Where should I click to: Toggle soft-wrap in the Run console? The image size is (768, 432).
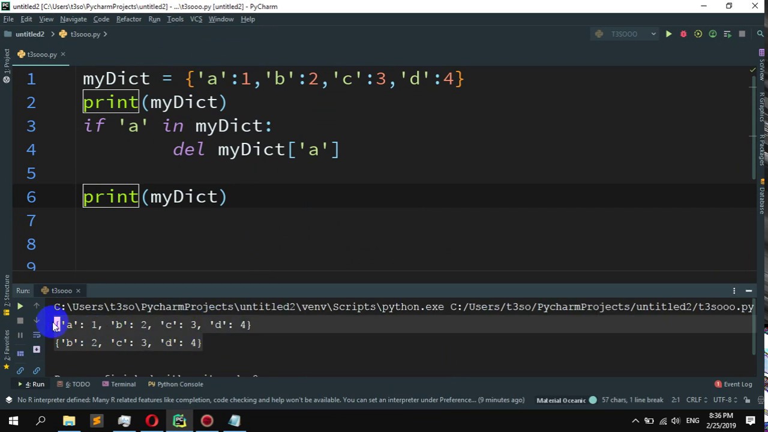click(x=37, y=335)
